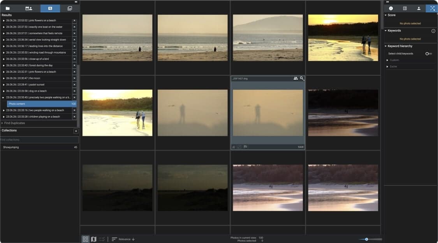Switch to map view
The image size is (438, 243).
[94, 239]
